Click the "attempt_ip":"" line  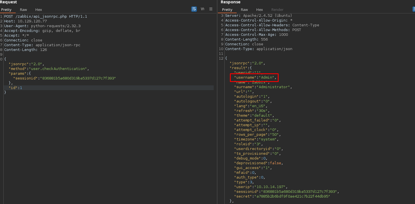click(x=252, y=125)
